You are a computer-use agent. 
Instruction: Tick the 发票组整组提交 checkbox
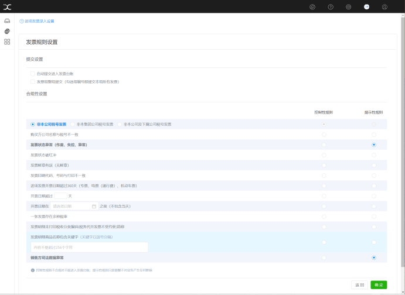33,82
